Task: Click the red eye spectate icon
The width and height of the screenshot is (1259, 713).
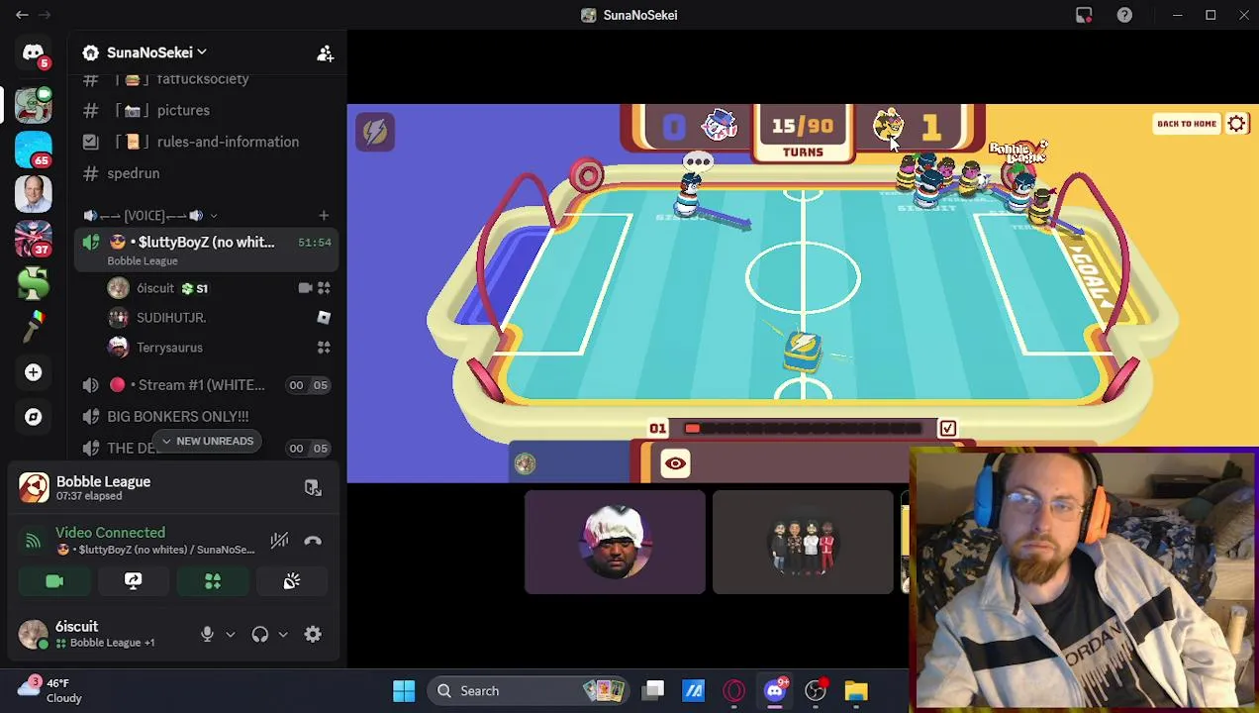Action: [675, 463]
